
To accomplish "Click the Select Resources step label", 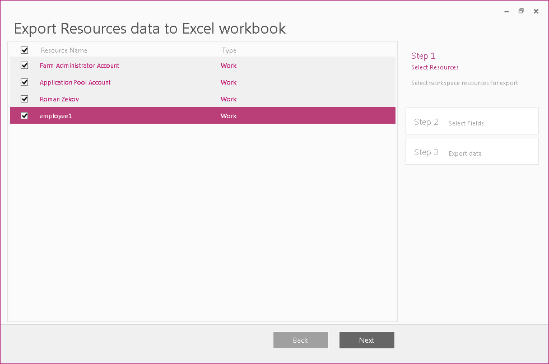I will tap(435, 67).
